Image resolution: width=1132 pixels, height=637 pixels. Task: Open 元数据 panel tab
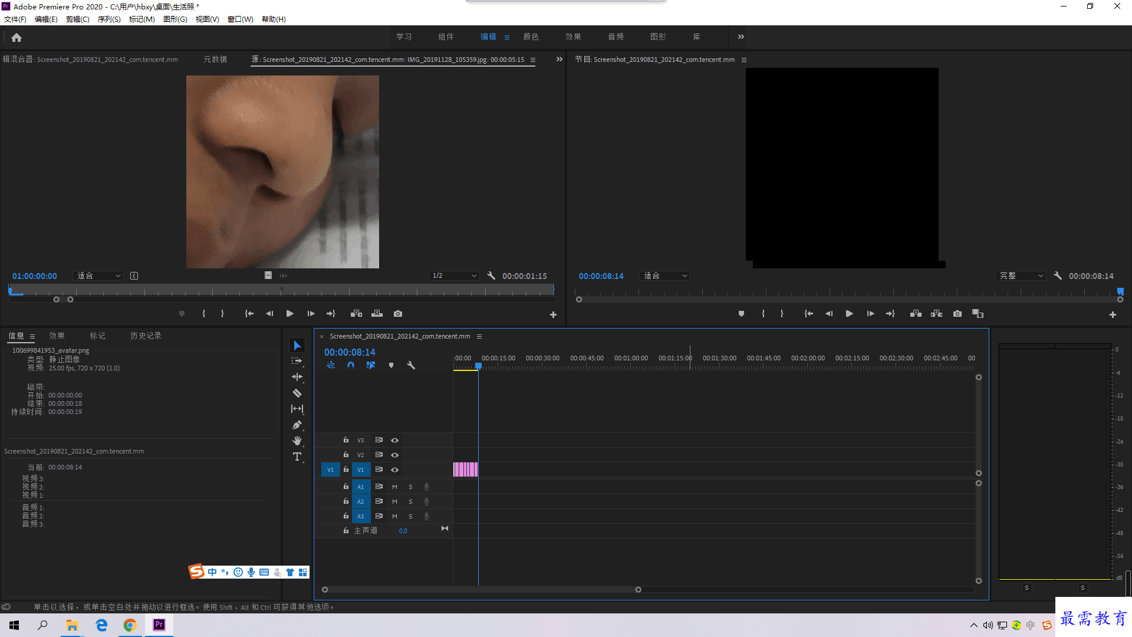[x=215, y=59]
